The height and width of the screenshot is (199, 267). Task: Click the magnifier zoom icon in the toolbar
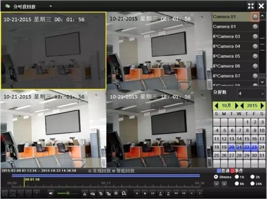pyautogui.click(x=124, y=193)
